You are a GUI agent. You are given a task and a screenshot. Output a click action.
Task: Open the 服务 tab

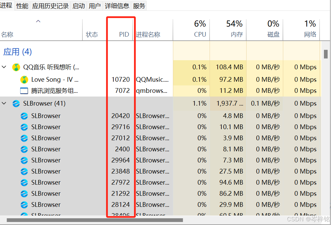[139, 6]
